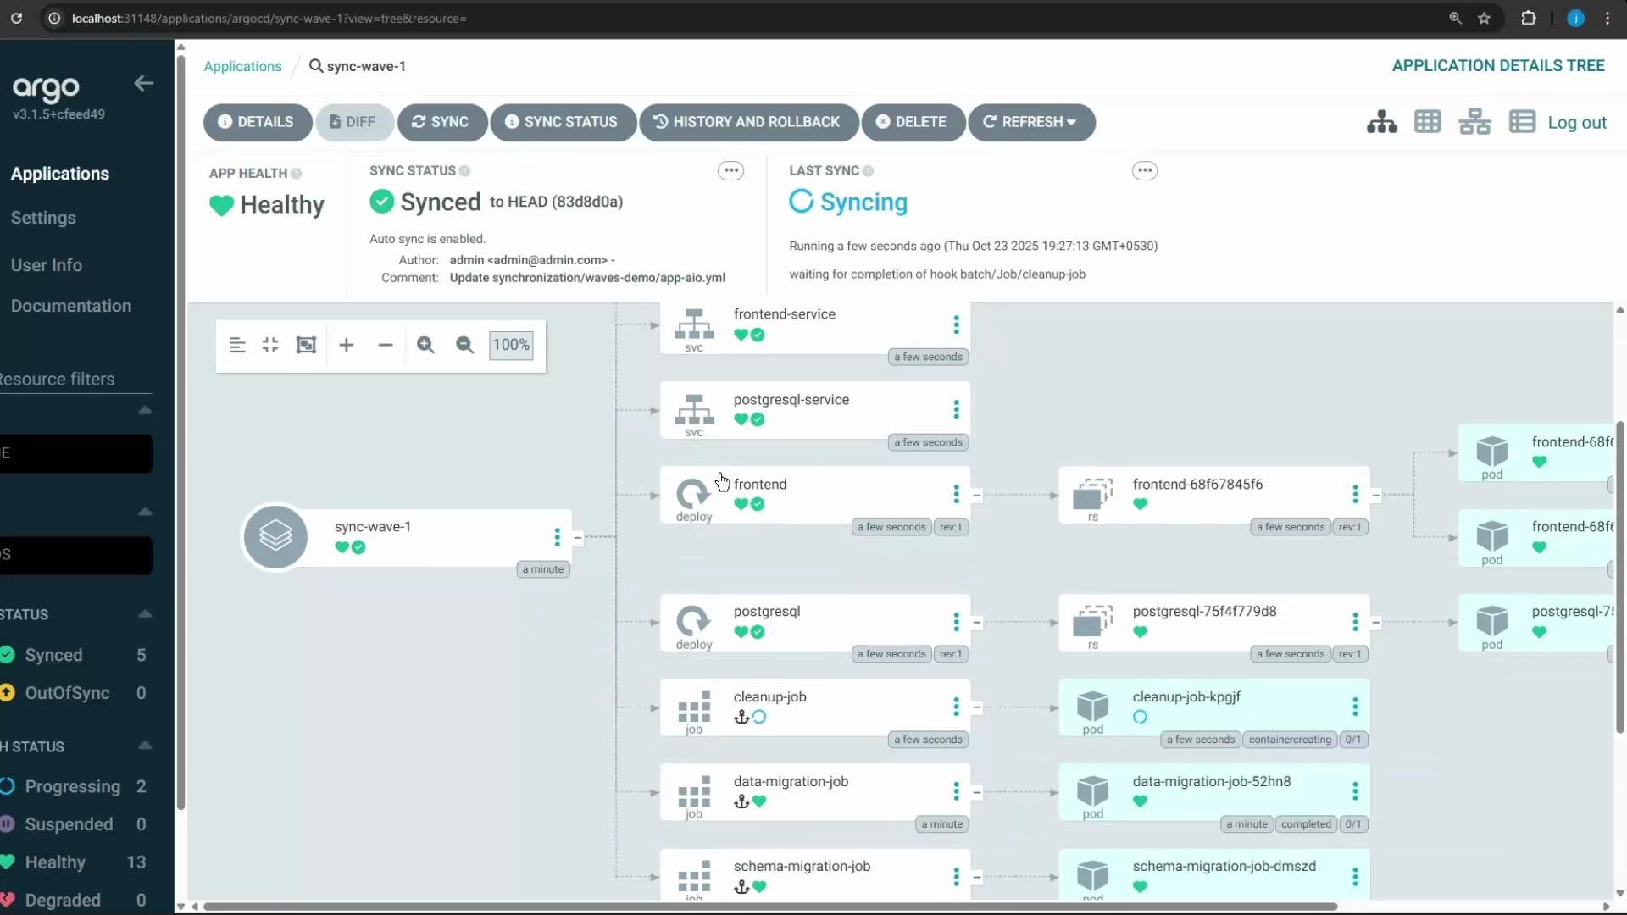
Task: Collapse the sidebar with the back arrow
Action: point(143,83)
